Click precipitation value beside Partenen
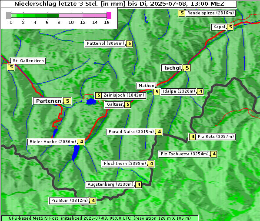The height and width of the screenshot is (221, 260). [x=67, y=101]
